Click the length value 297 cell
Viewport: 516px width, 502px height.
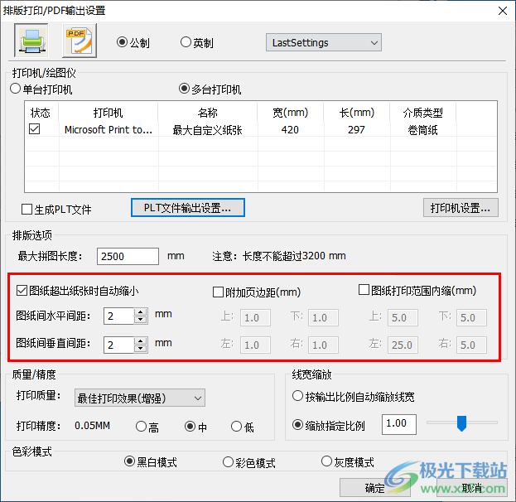(357, 130)
